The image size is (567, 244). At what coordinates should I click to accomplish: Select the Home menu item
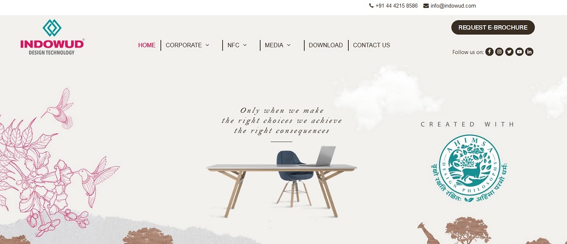(x=147, y=45)
